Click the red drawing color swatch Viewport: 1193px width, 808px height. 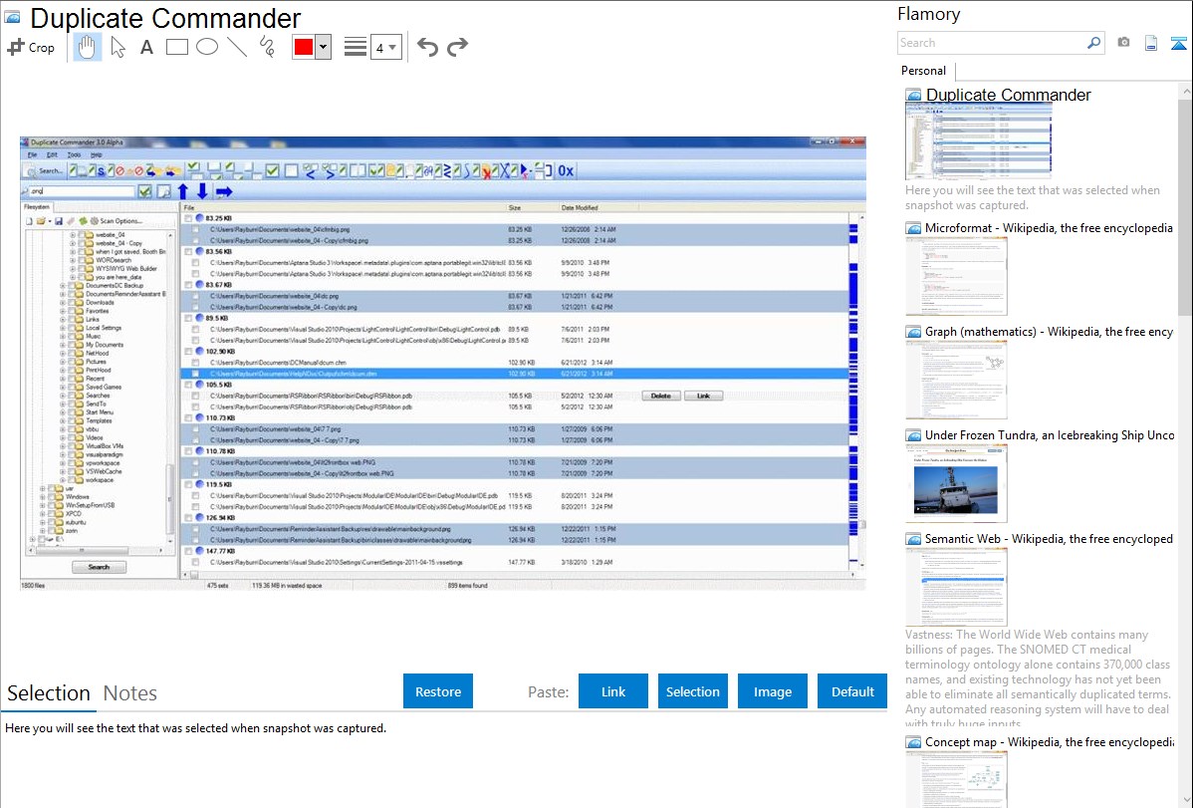pos(304,47)
